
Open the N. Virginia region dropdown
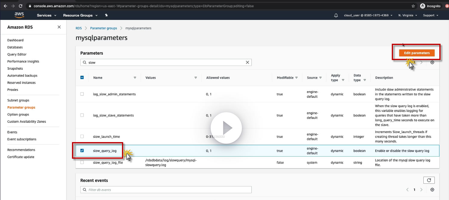coord(407,15)
